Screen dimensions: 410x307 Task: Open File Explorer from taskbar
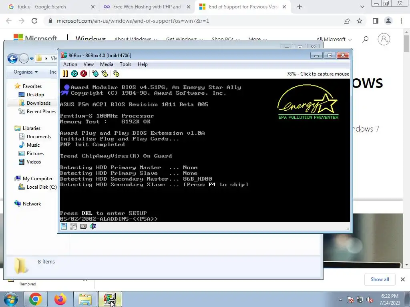coord(85,299)
